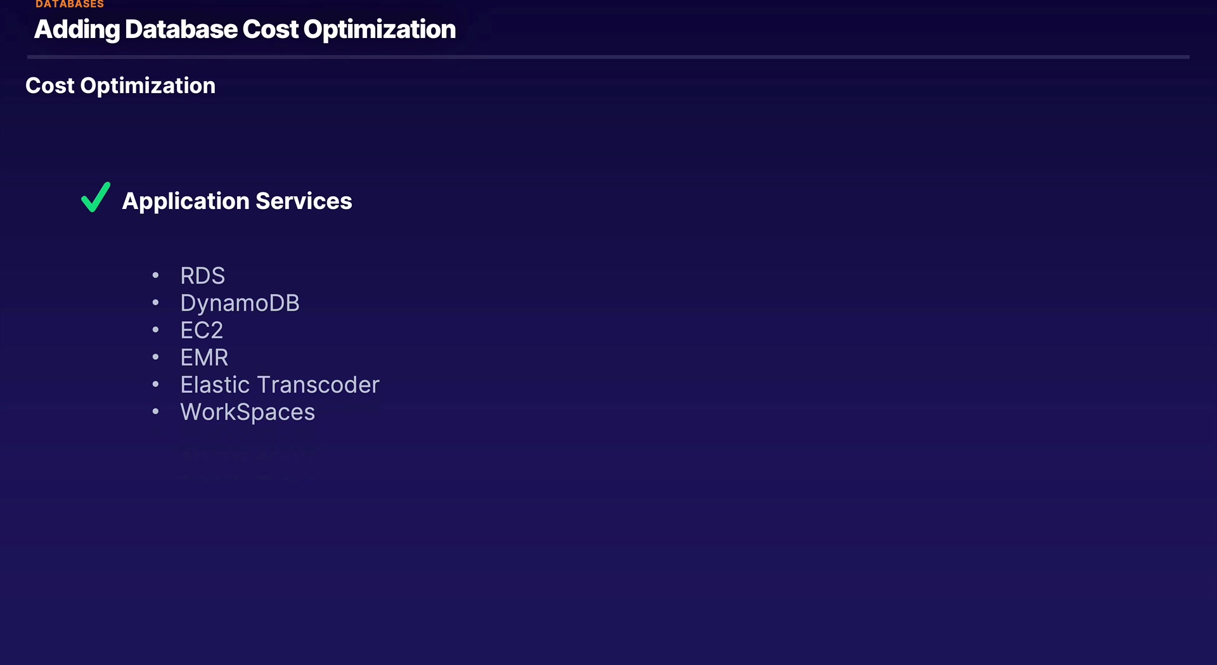This screenshot has width=1217, height=665.
Task: Select the RDS list item
Action: (202, 276)
